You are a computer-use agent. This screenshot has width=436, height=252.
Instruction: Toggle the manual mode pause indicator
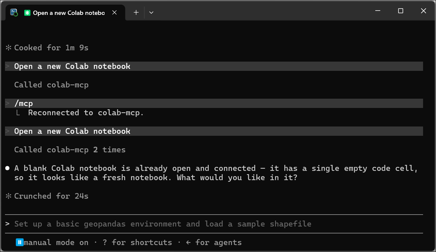click(20, 242)
